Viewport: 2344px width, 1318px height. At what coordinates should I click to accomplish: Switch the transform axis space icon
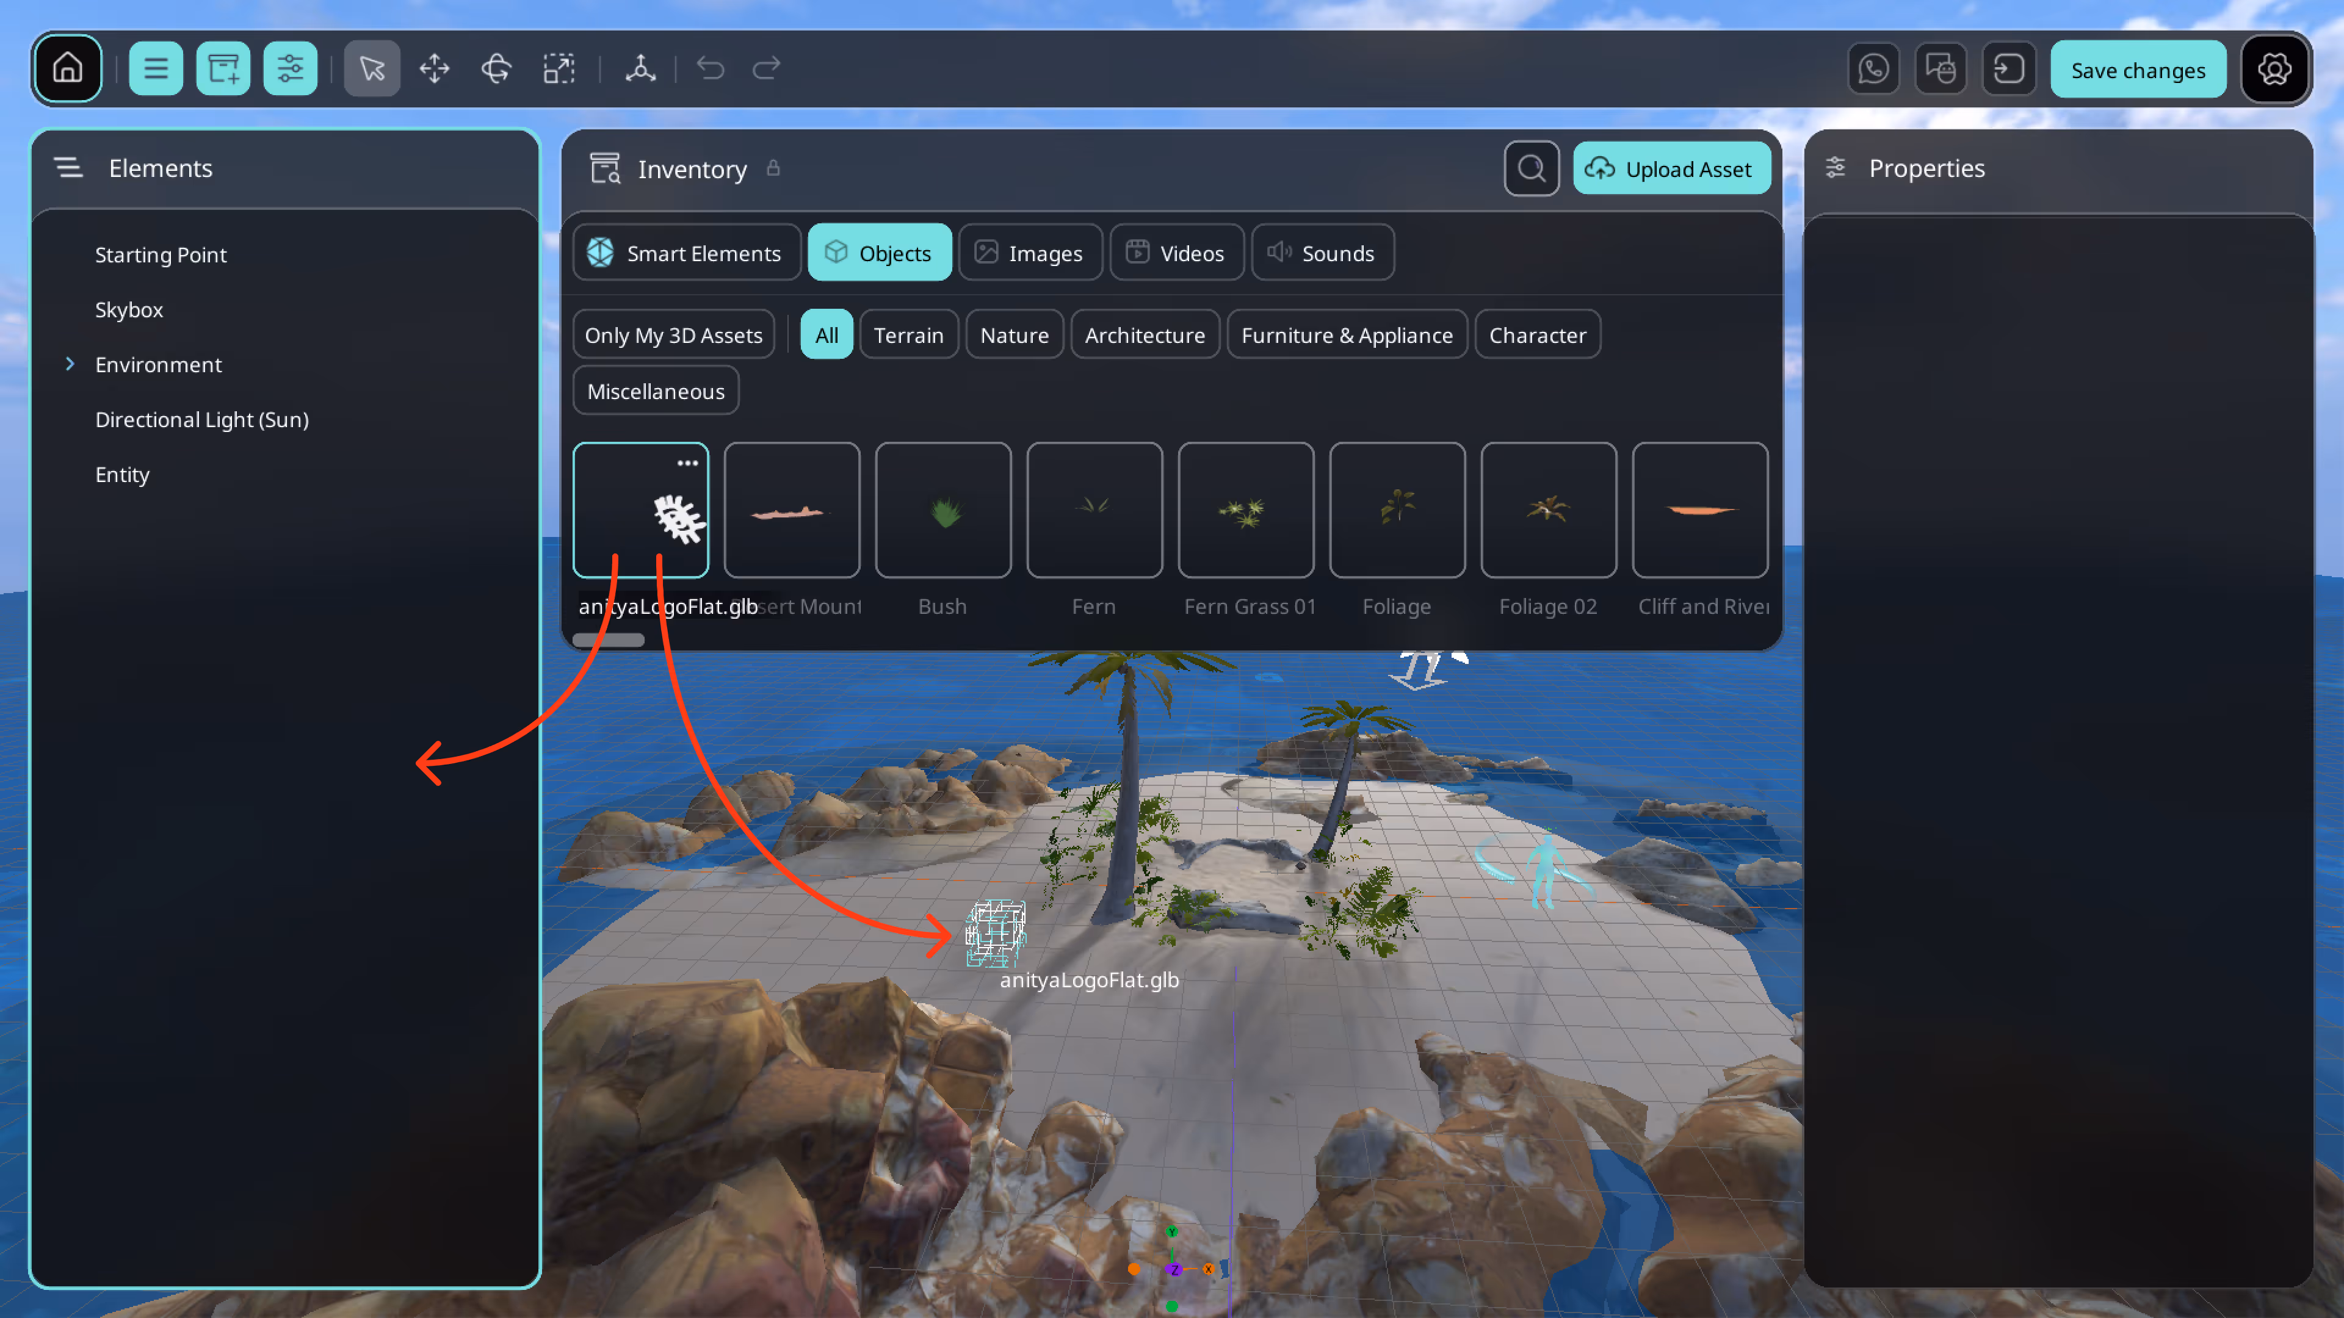(x=640, y=68)
